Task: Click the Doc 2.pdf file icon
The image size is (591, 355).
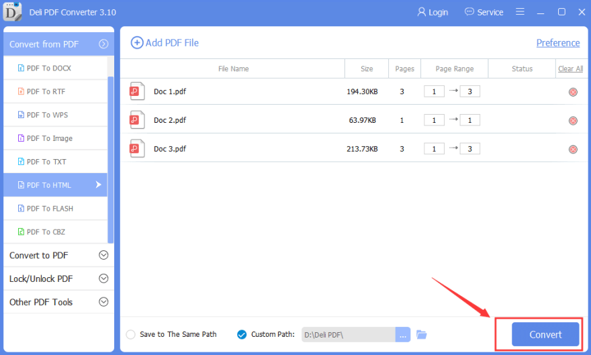Action: click(x=137, y=119)
